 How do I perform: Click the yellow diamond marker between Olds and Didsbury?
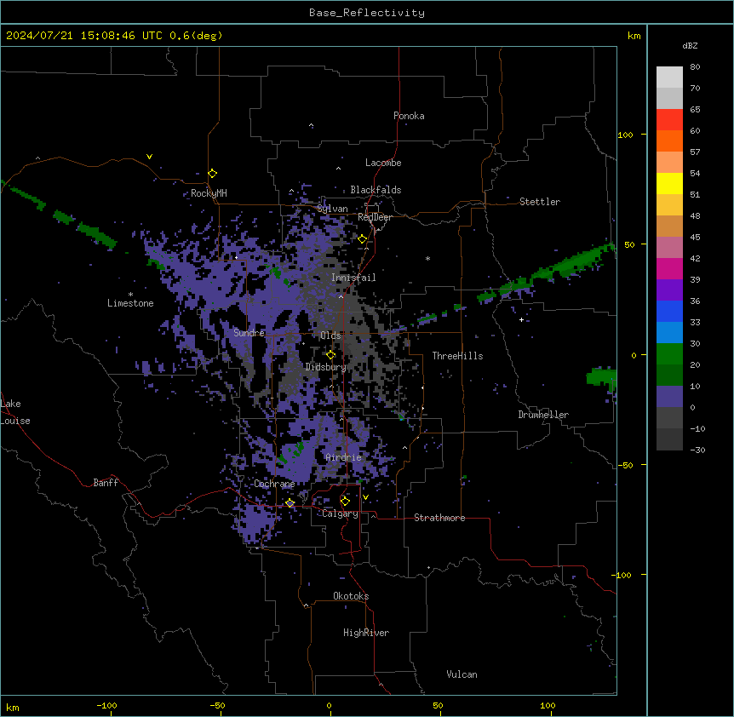pyautogui.click(x=331, y=355)
